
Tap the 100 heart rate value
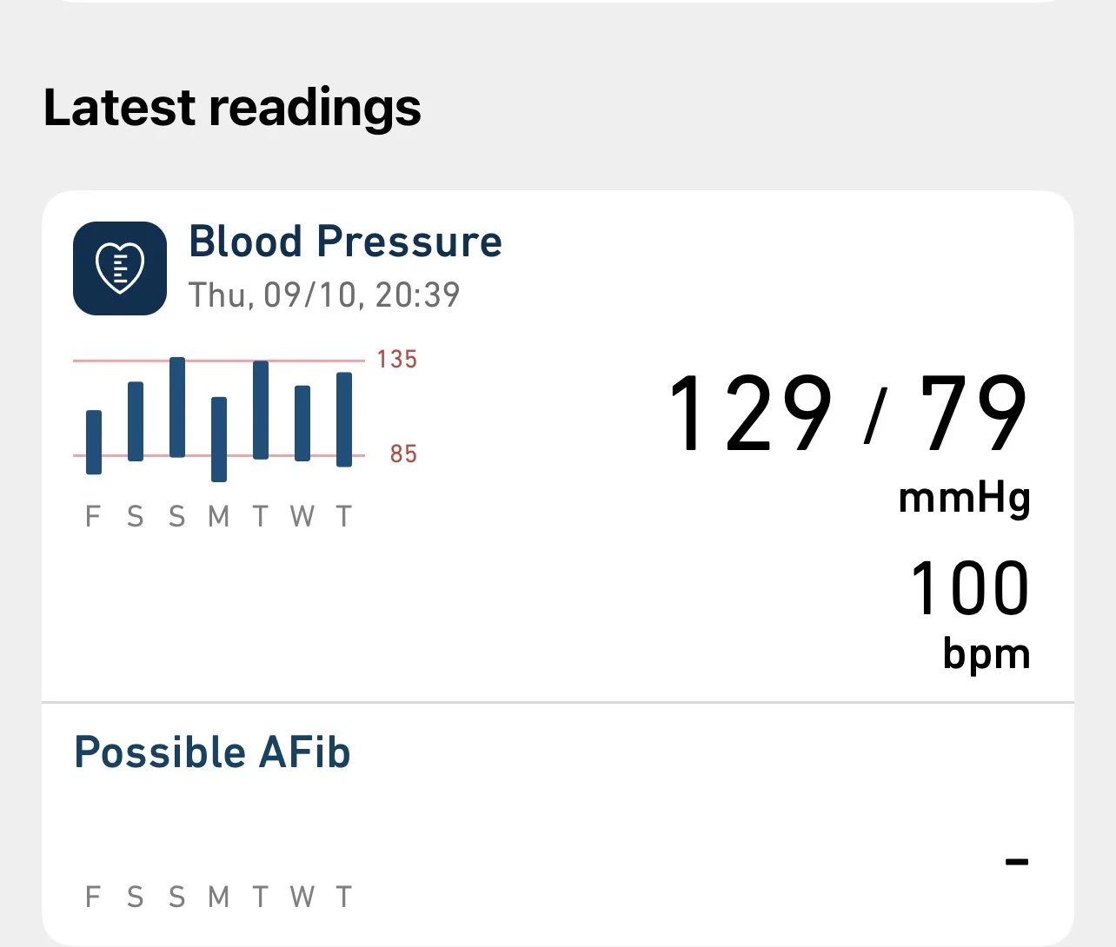(x=969, y=588)
